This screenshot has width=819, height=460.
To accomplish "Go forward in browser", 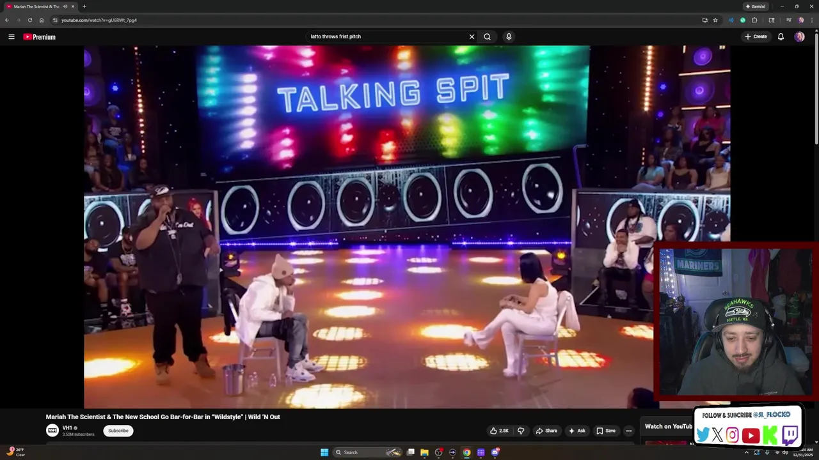I will click(x=18, y=20).
